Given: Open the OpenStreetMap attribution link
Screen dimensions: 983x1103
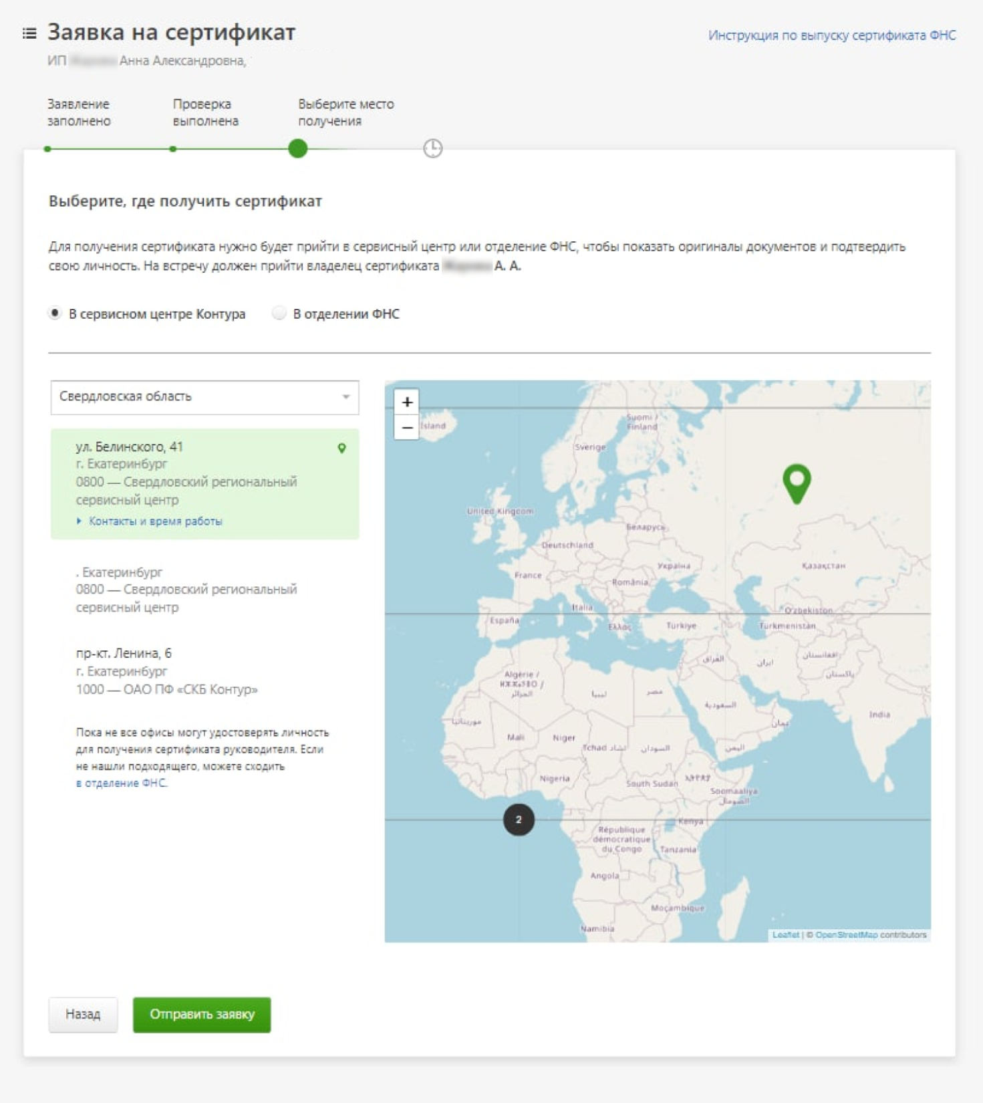Looking at the screenshot, I should tap(846, 935).
